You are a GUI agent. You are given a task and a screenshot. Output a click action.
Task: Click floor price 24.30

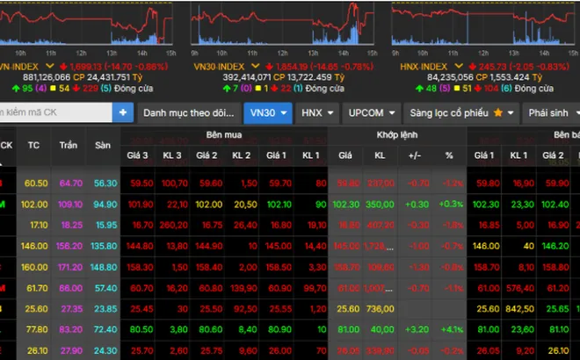[106, 350]
